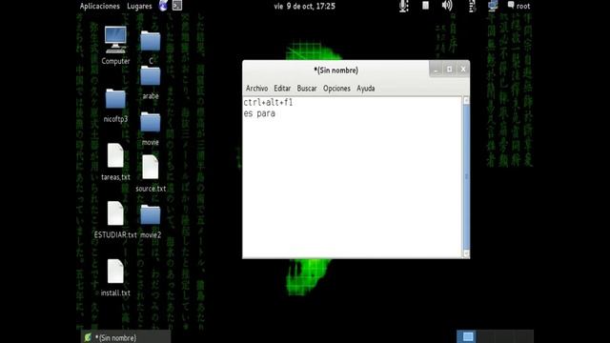Screen dimensions: 610x343
Task: Select the install.txt file icon
Action: click(115, 272)
